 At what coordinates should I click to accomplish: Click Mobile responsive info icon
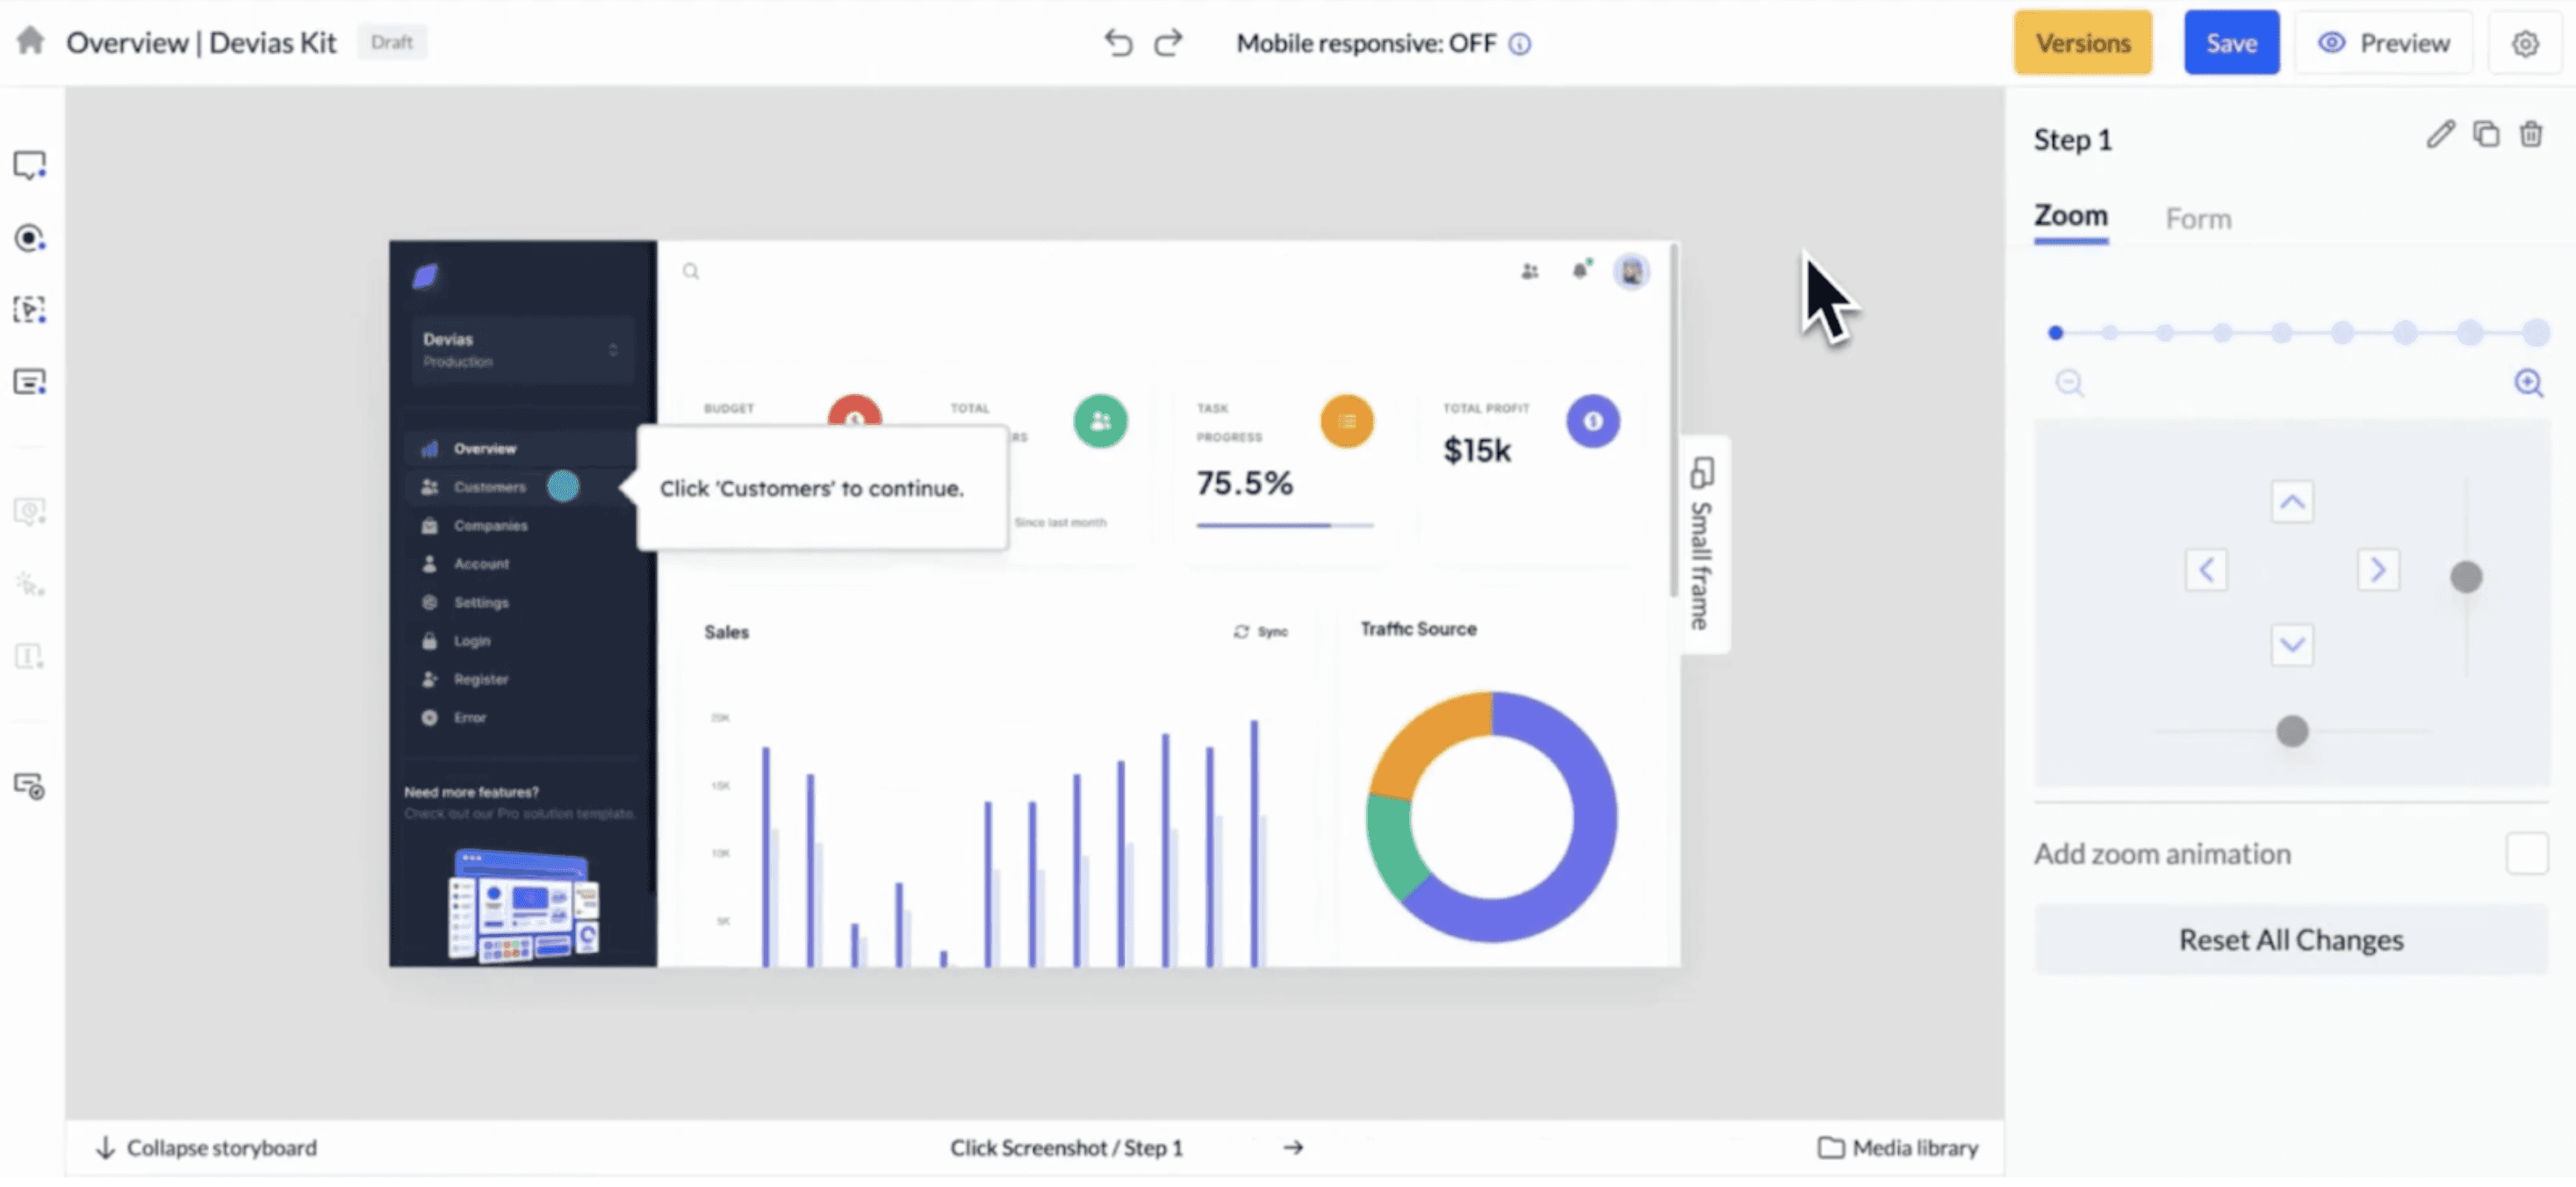point(1520,44)
